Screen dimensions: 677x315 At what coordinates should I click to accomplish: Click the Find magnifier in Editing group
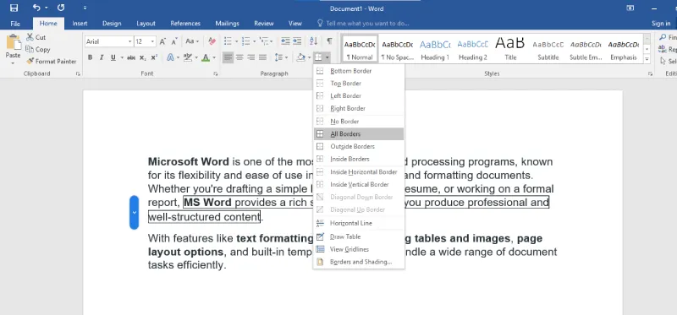pos(663,37)
